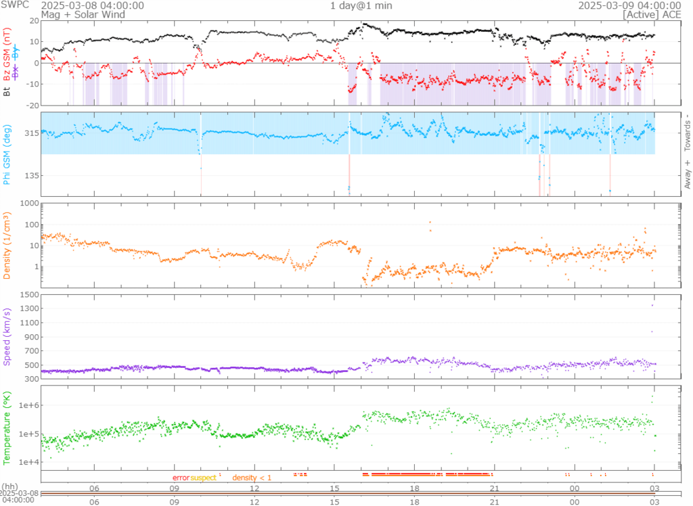Click the 1300 tick on the Speed axis
This screenshot has width=693, height=506.
tap(30, 309)
